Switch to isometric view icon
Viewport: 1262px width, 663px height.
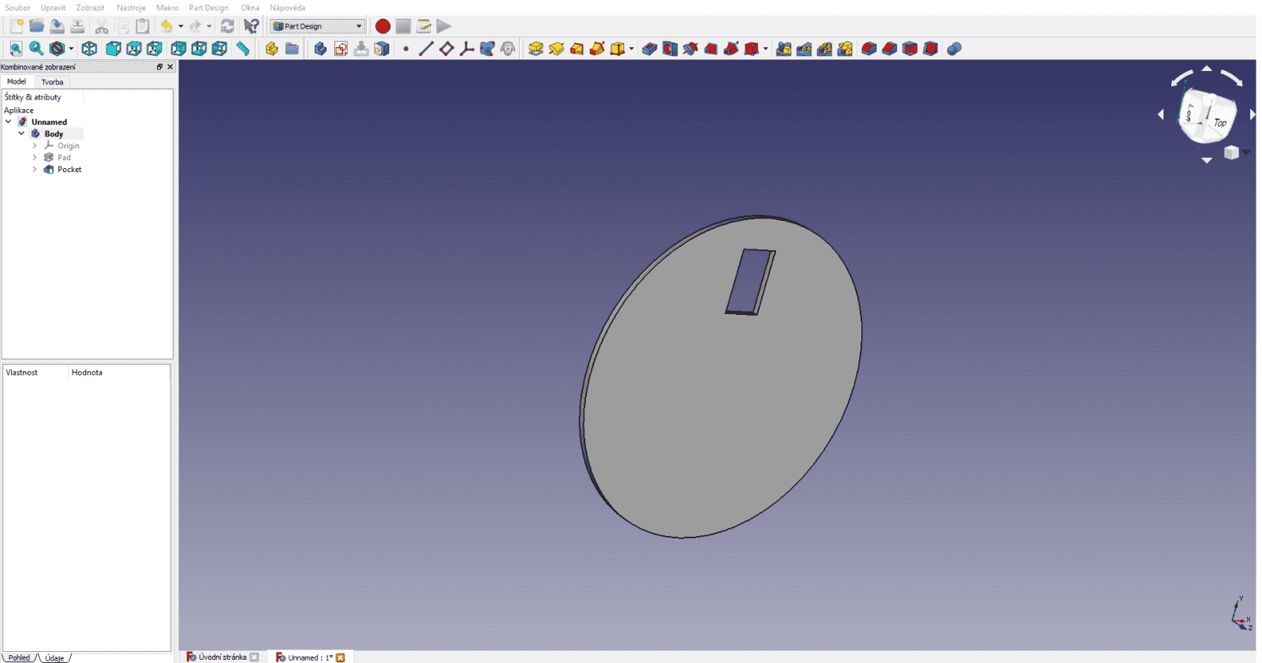[x=89, y=49]
